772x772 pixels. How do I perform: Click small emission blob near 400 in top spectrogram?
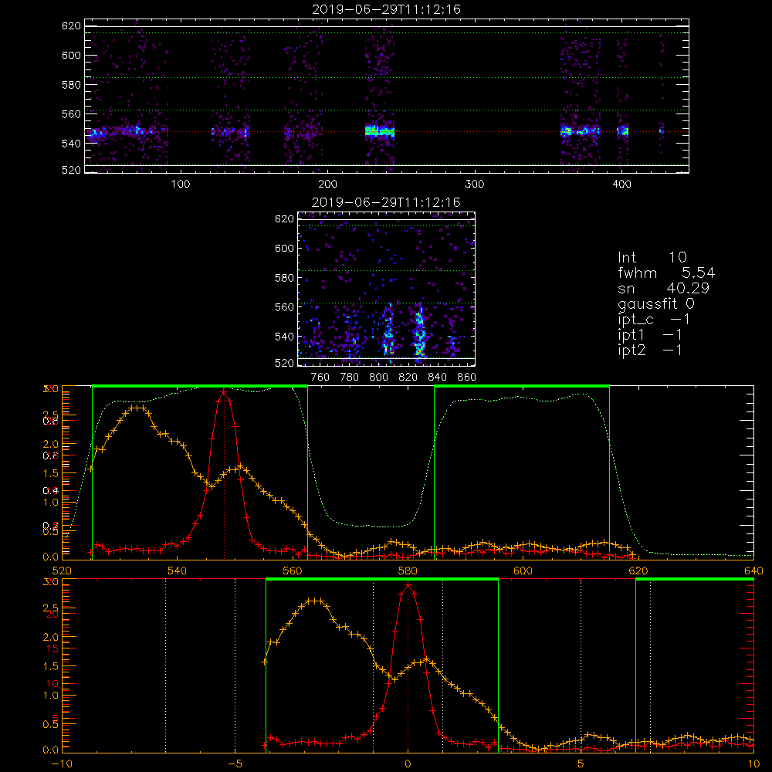point(623,131)
